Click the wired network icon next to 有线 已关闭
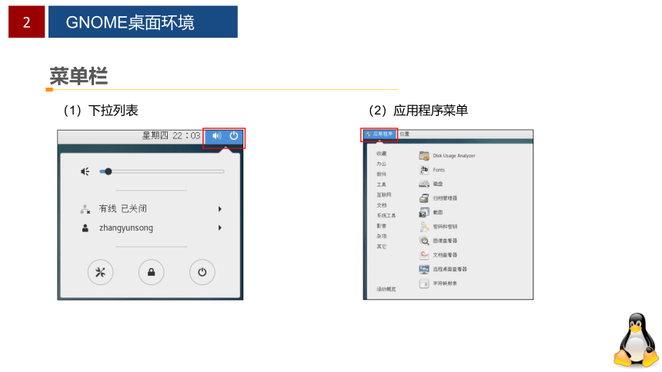Screen dimensions: 662x372 click(x=85, y=209)
